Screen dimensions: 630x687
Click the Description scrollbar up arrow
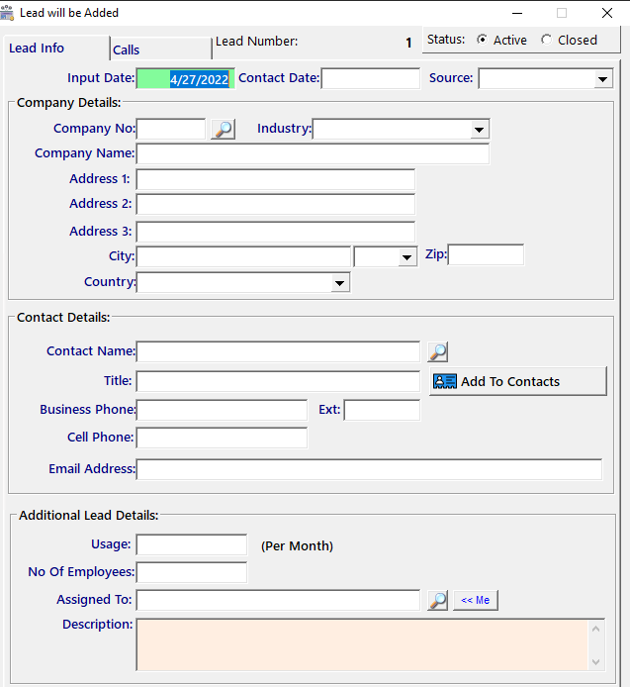(x=595, y=630)
